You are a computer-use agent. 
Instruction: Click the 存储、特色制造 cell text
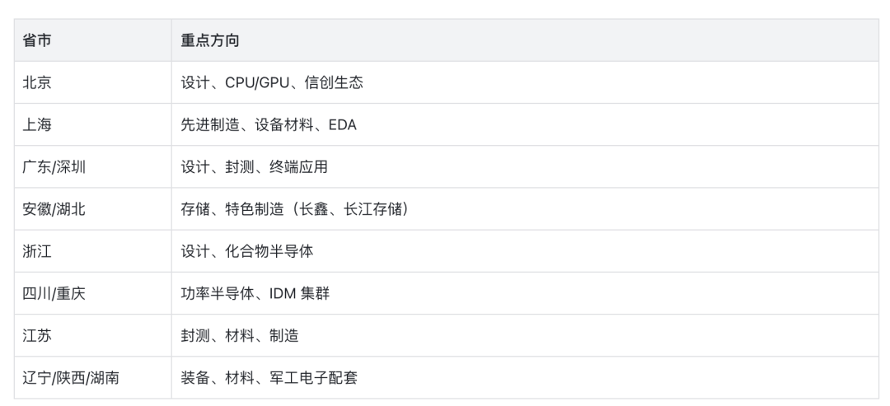coord(232,209)
